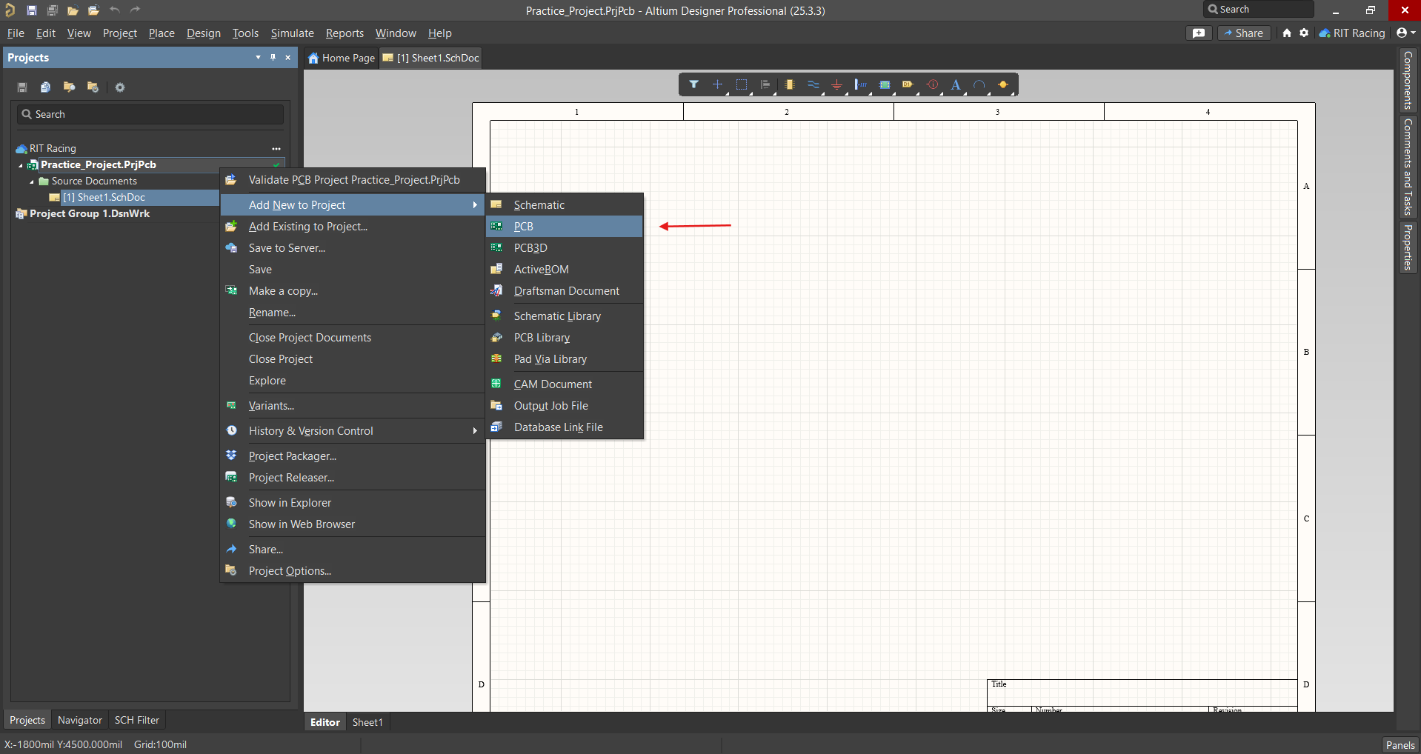Viewport: 1421px width, 754px height.
Task: Select the Place Part component icon
Action: 790,84
